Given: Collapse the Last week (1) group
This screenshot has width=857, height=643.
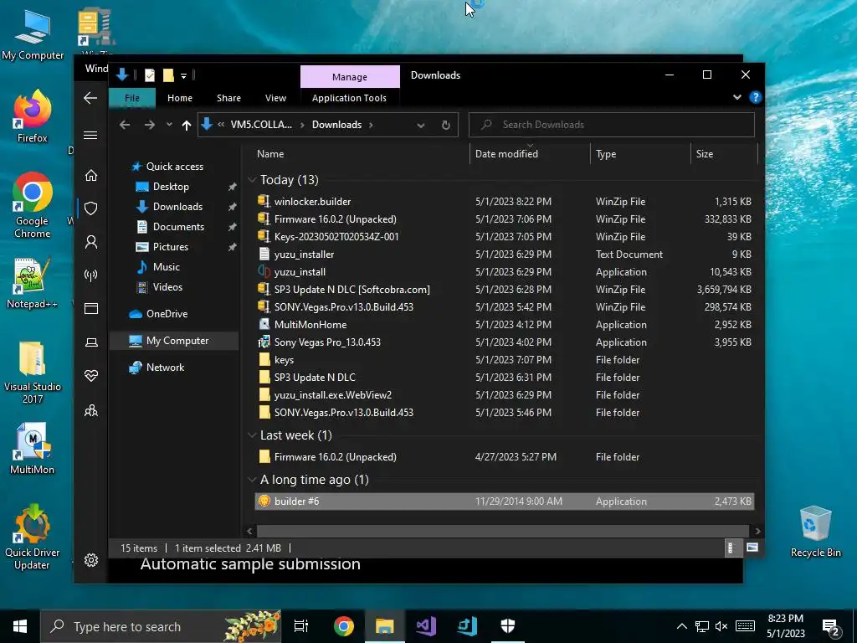Looking at the screenshot, I should pos(252,435).
